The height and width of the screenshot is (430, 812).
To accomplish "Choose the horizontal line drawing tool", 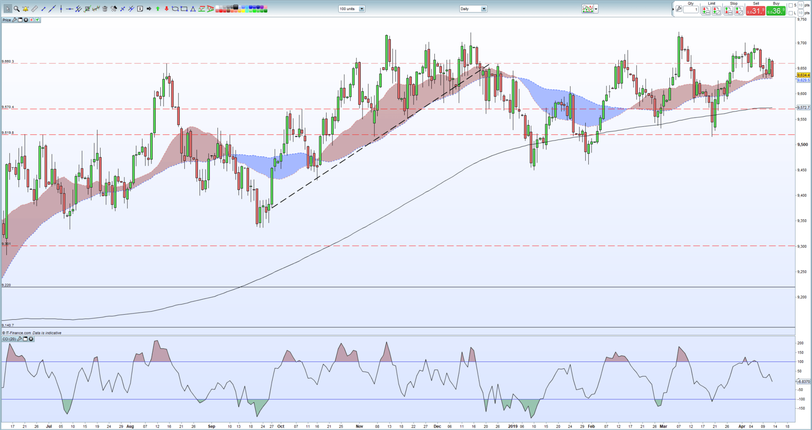I will tap(69, 9).
